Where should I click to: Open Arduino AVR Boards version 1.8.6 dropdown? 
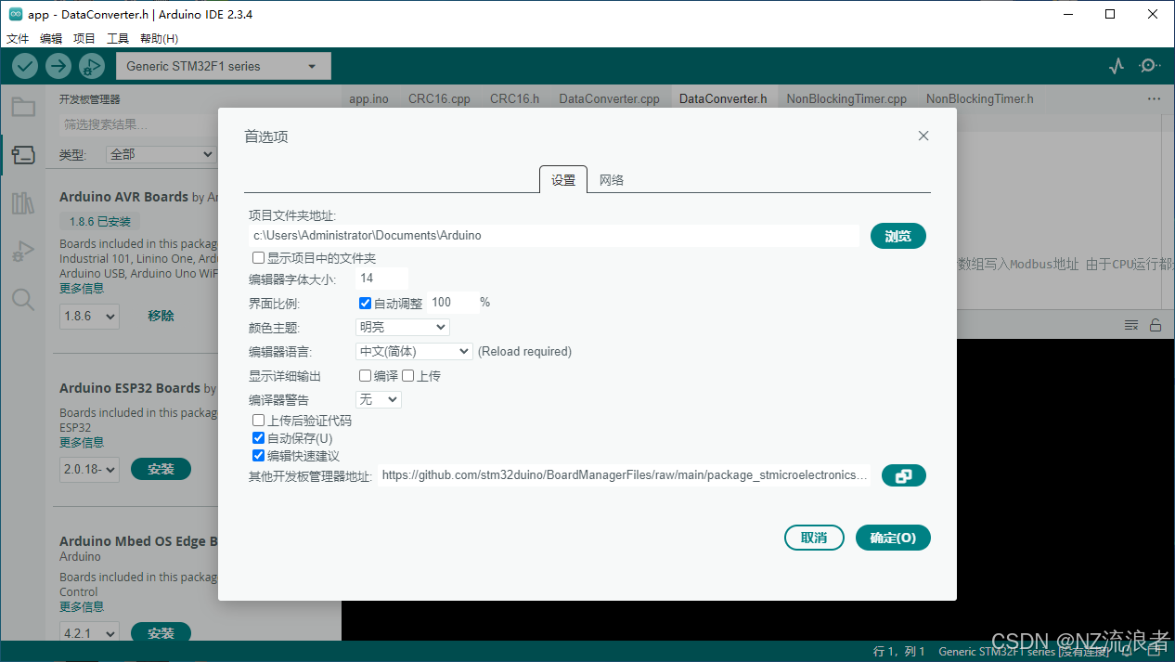[90, 316]
